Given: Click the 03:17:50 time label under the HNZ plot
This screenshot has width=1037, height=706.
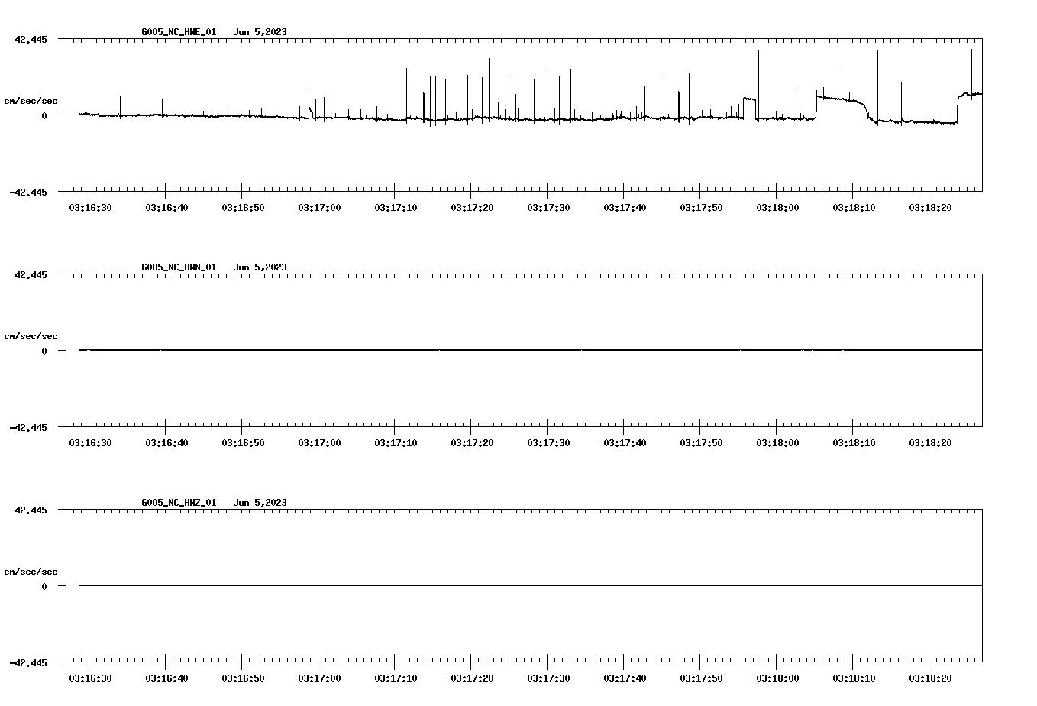Looking at the screenshot, I should pos(701,678).
